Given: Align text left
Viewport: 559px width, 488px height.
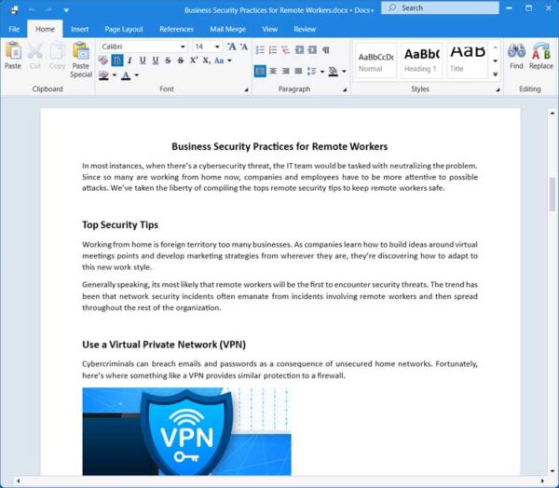Looking at the screenshot, I should point(260,72).
